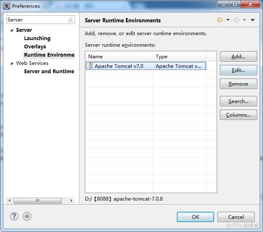Open the page view menu dropdown arrow
263x232 pixels.
pos(253,20)
